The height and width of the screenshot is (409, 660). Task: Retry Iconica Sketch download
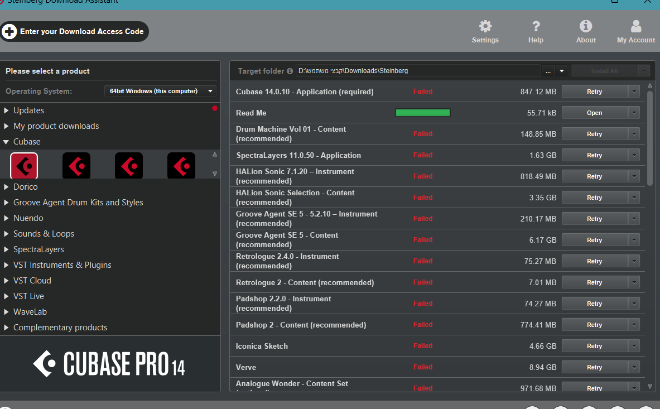pyautogui.click(x=594, y=346)
